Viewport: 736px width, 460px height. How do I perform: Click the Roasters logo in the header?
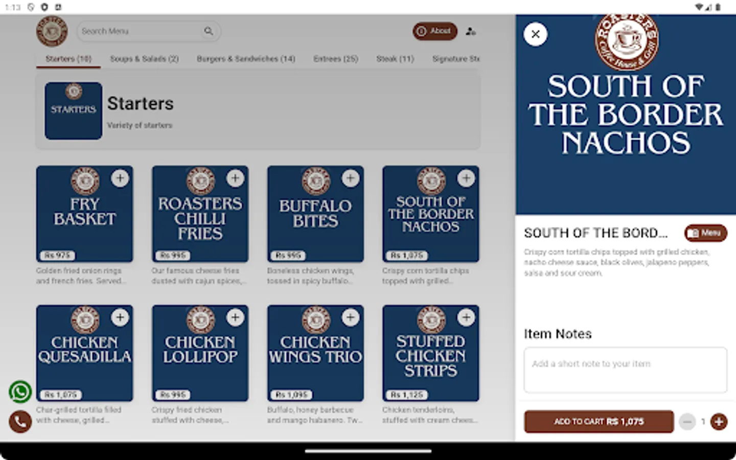pos(52,31)
